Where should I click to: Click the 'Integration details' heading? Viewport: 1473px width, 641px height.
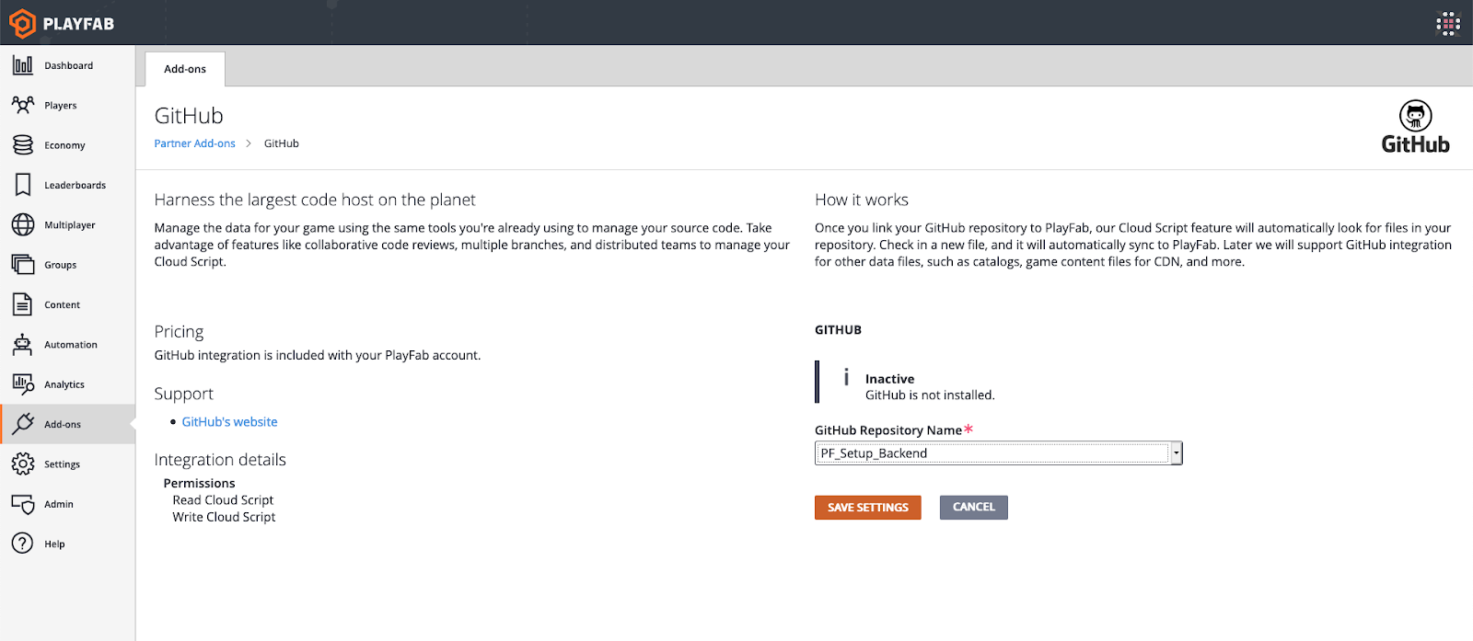click(x=220, y=460)
